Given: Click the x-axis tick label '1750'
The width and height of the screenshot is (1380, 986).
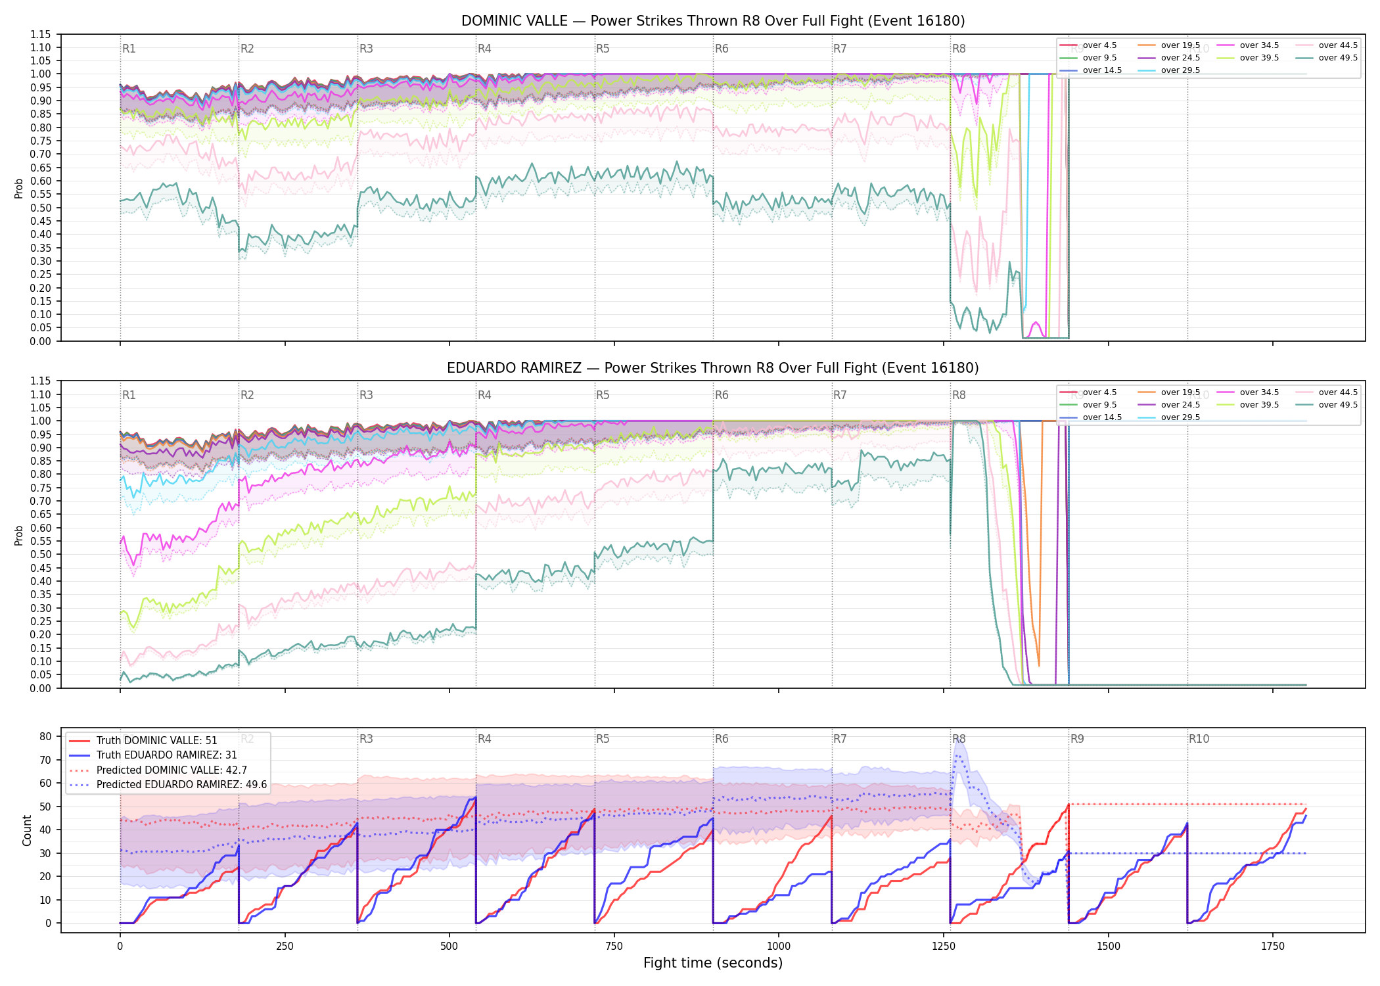Looking at the screenshot, I should pos(1273,947).
